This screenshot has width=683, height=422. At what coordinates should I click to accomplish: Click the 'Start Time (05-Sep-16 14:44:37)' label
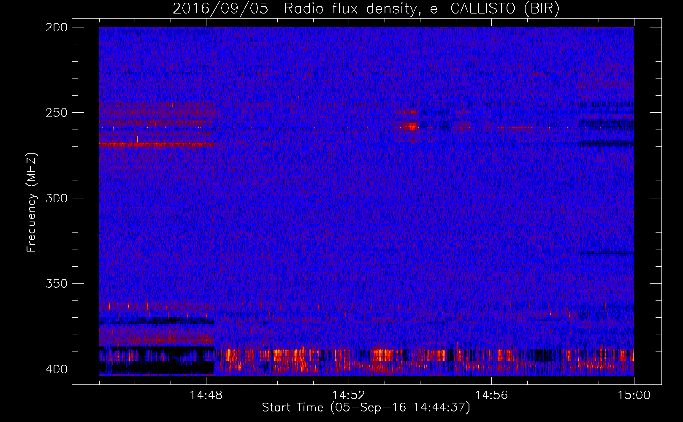[x=366, y=408]
